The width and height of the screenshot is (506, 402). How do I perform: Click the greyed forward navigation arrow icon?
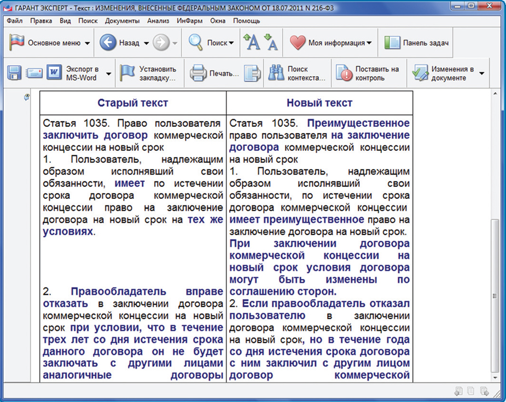pos(161,43)
